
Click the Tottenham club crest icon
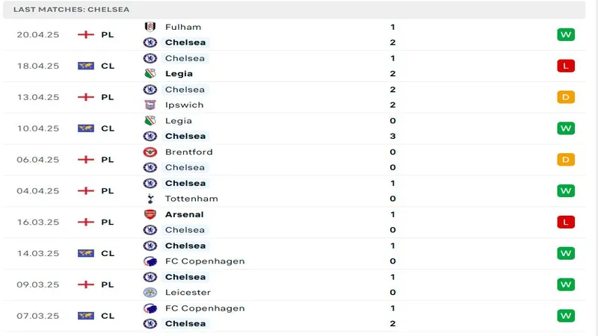click(150, 199)
